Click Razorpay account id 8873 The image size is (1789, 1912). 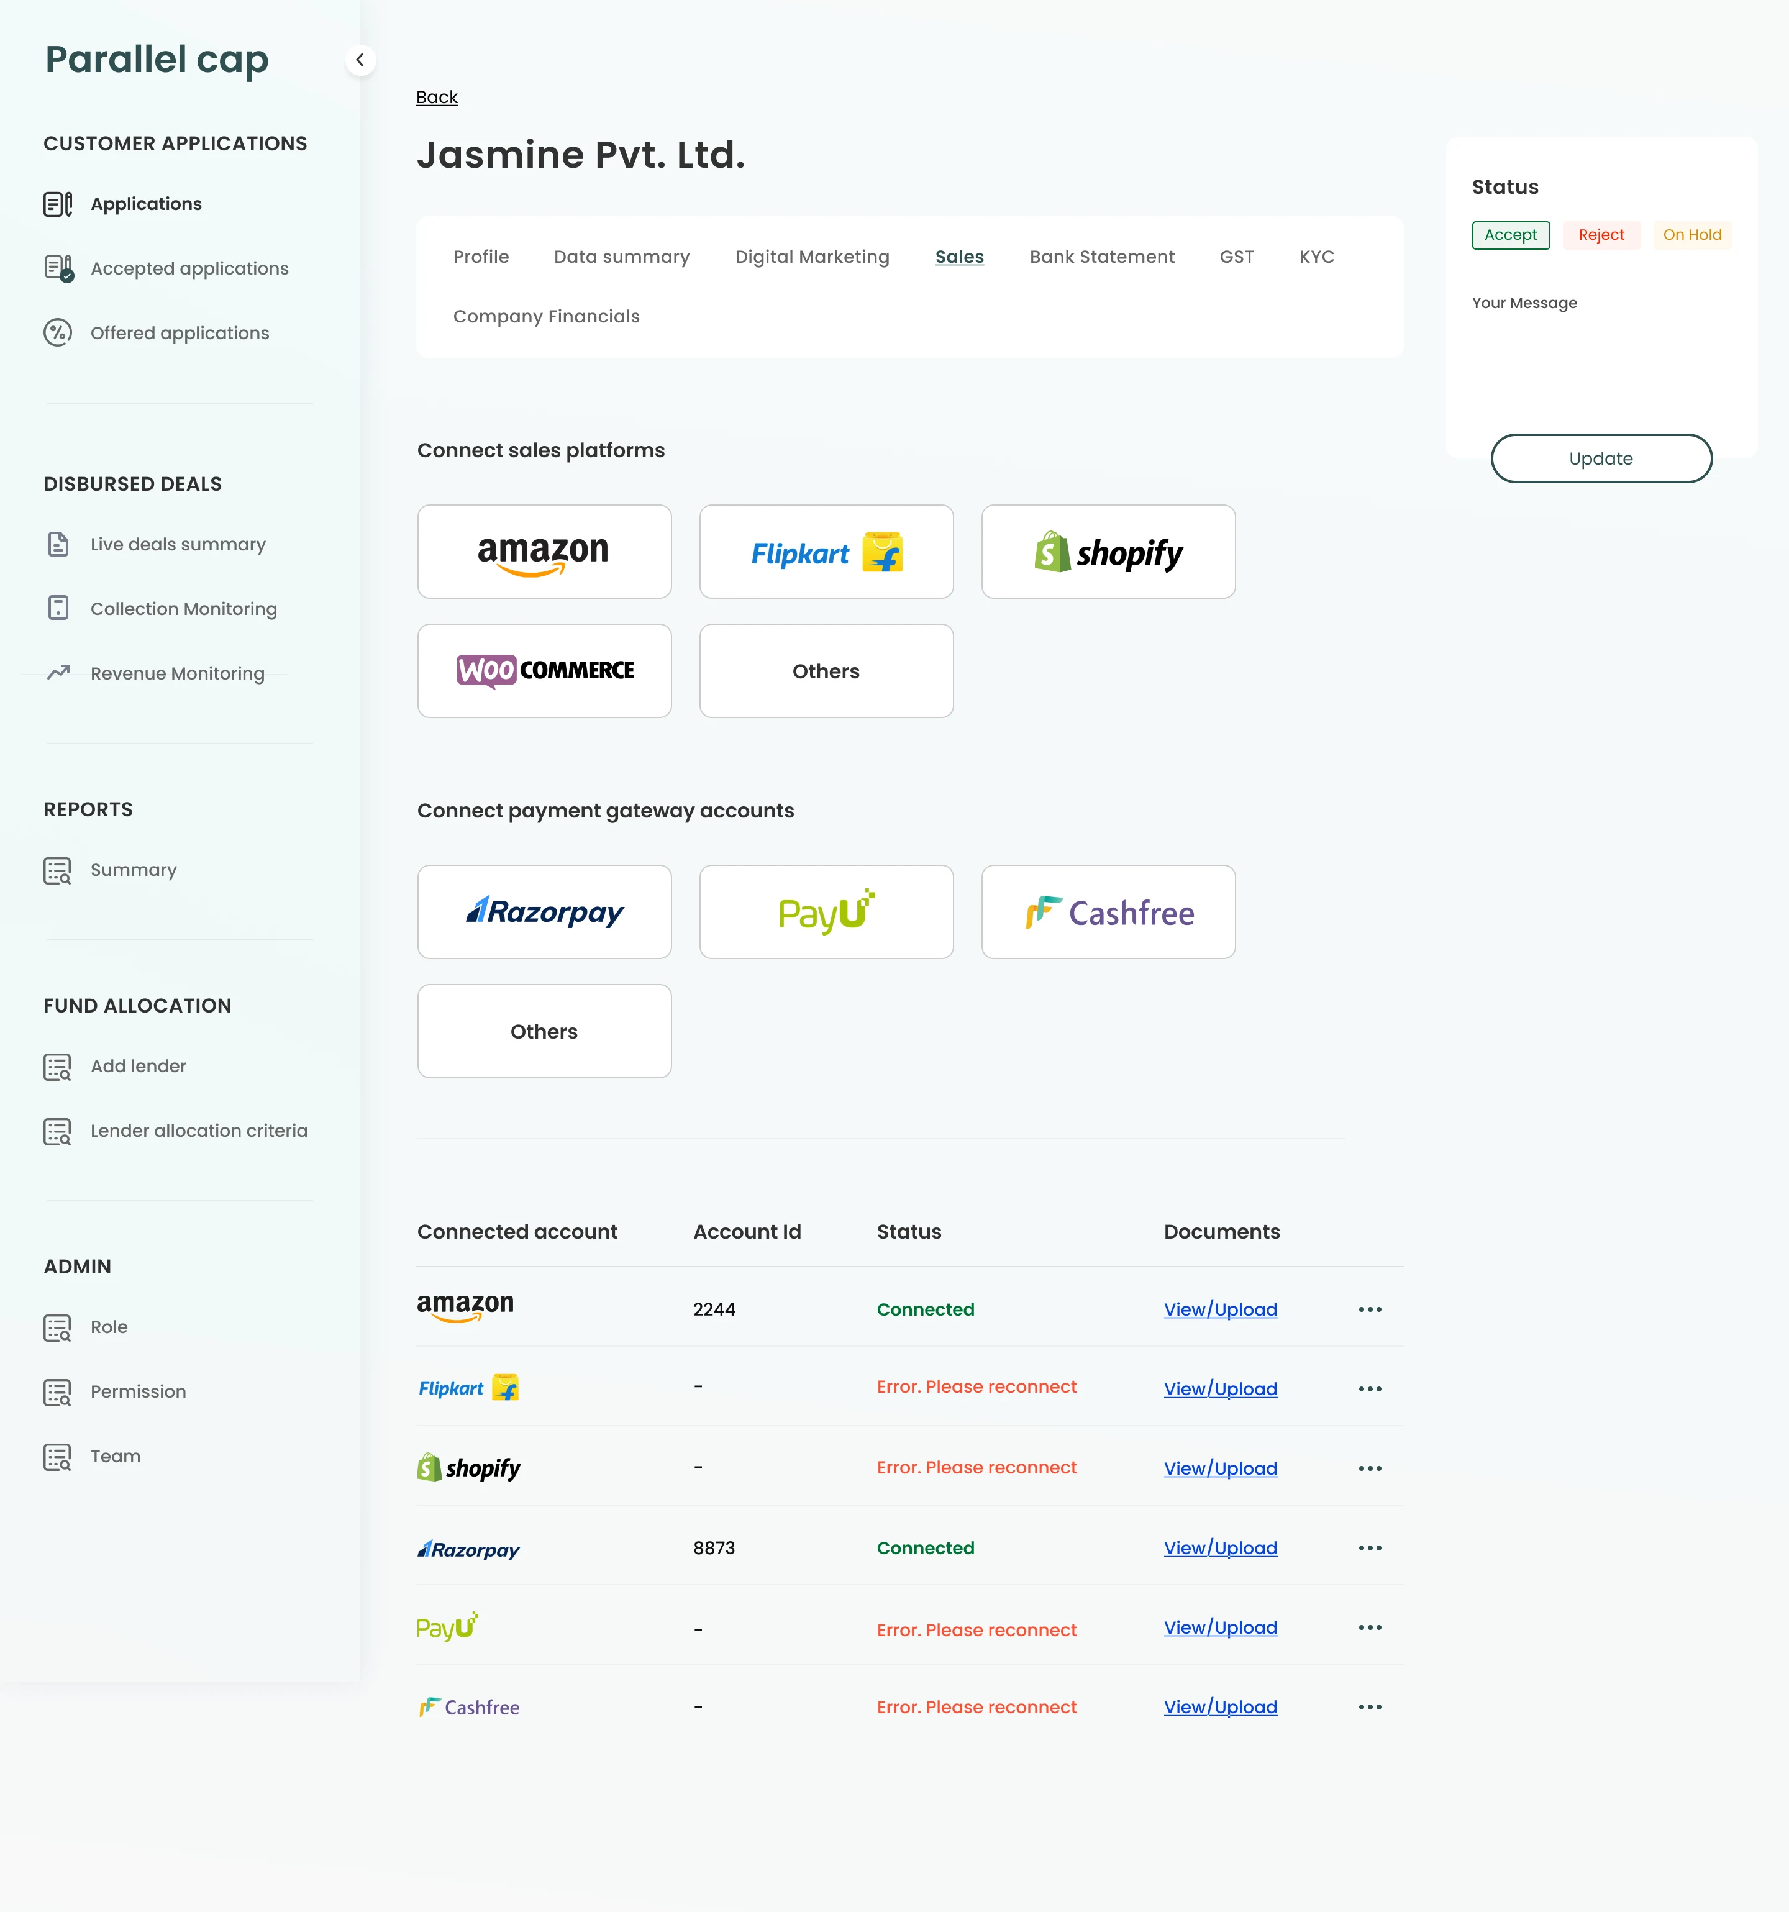tap(714, 1549)
